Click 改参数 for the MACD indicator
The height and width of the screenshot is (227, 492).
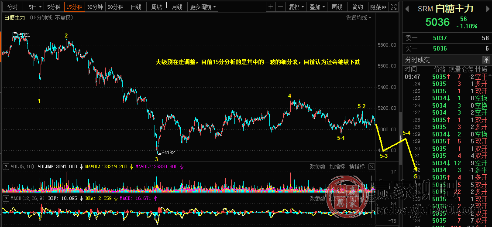317,198
